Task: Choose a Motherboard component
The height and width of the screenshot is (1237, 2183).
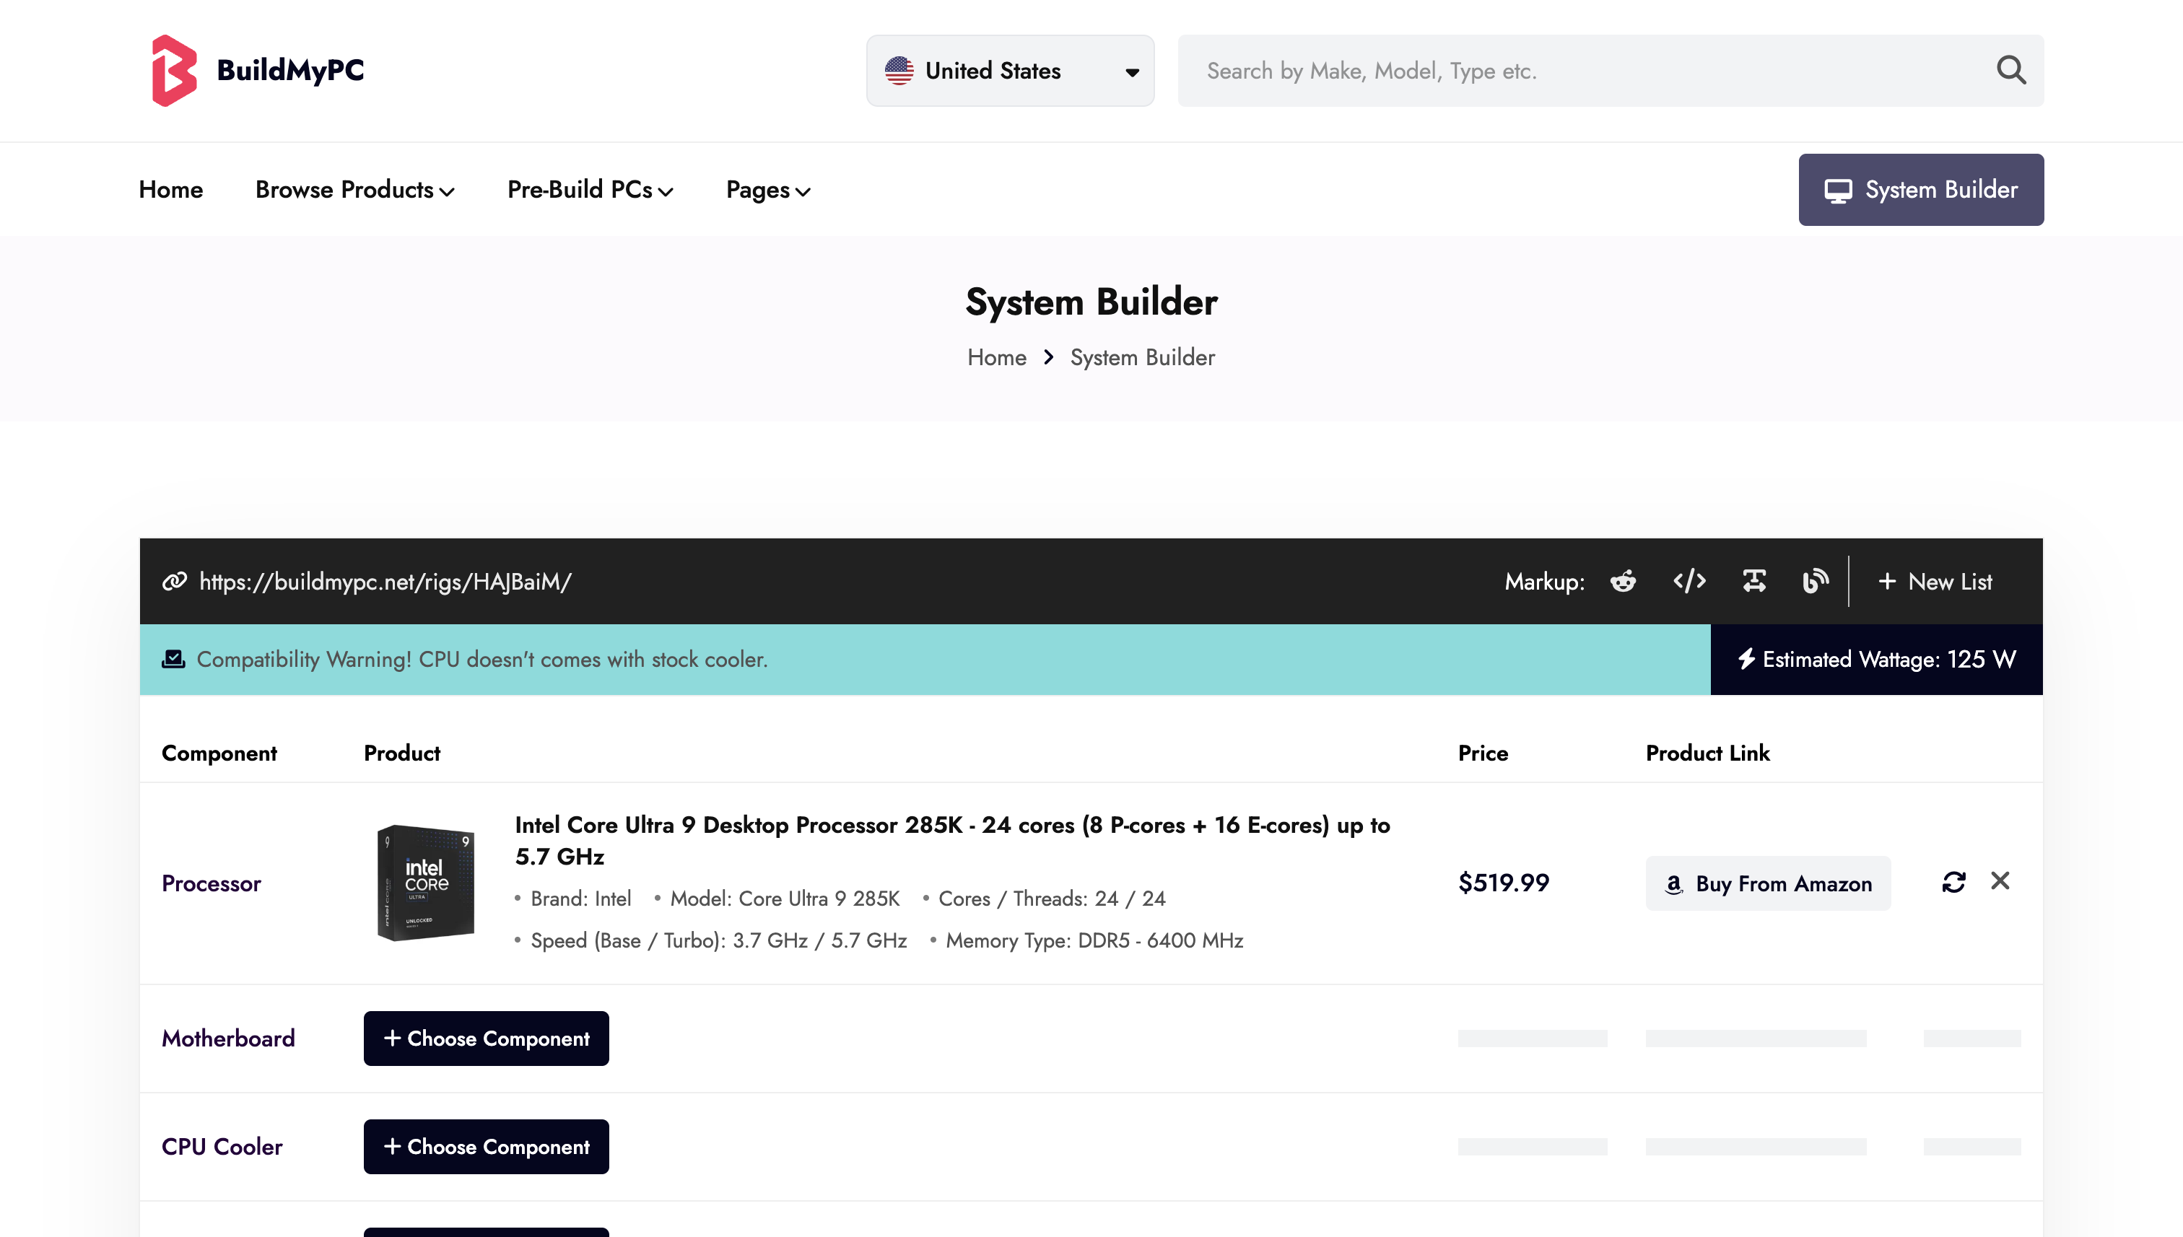Action: pyautogui.click(x=486, y=1039)
